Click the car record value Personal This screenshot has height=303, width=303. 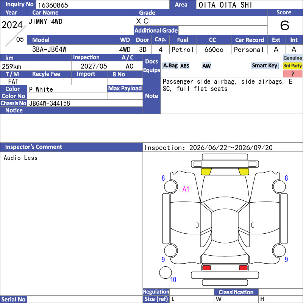click(249, 50)
